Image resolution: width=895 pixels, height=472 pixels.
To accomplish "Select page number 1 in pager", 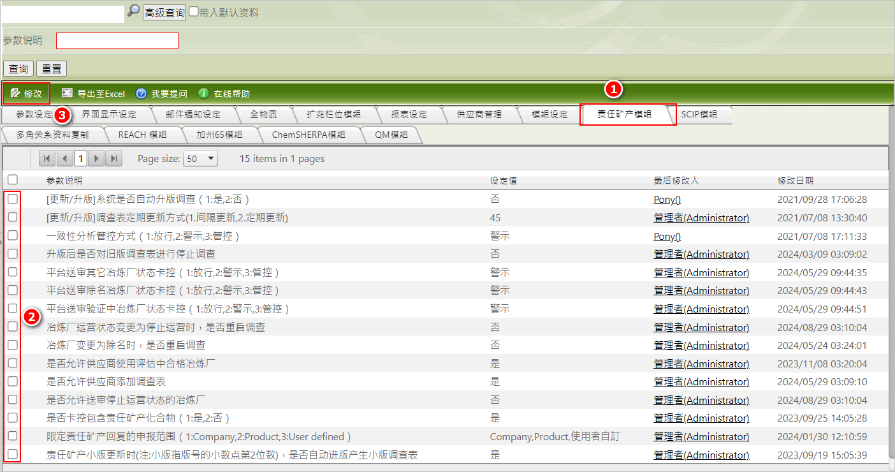I will (80, 159).
